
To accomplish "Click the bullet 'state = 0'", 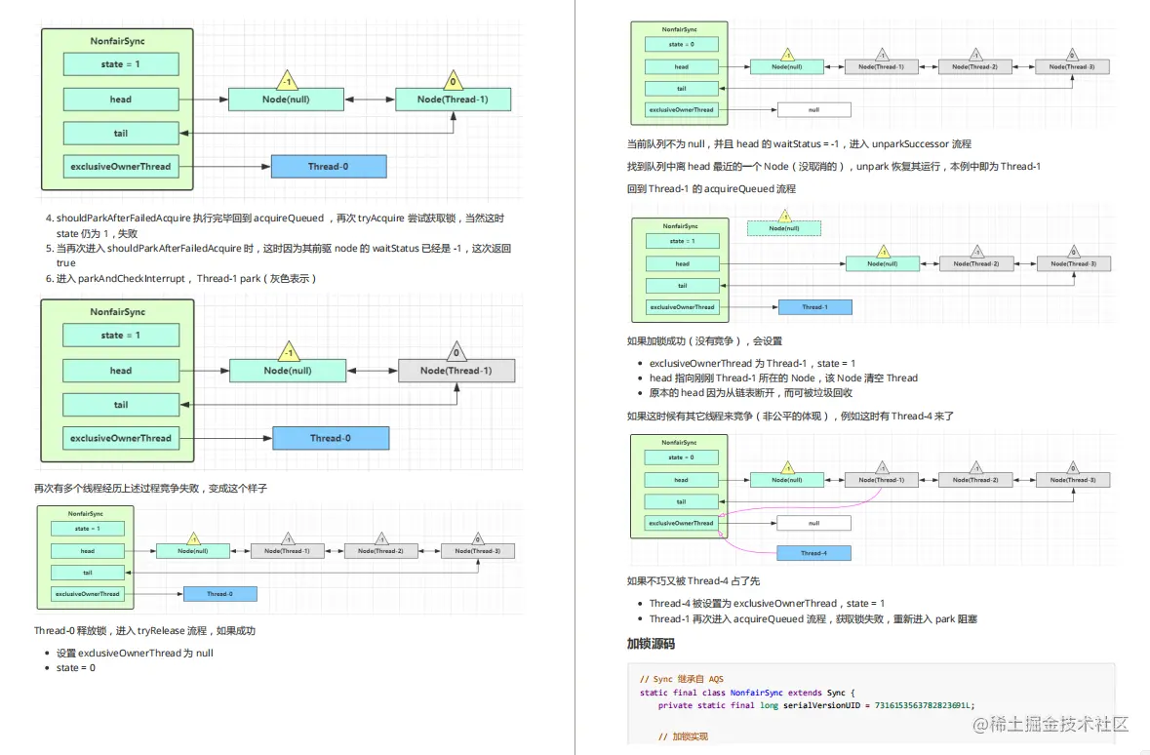I will pyautogui.click(x=75, y=667).
